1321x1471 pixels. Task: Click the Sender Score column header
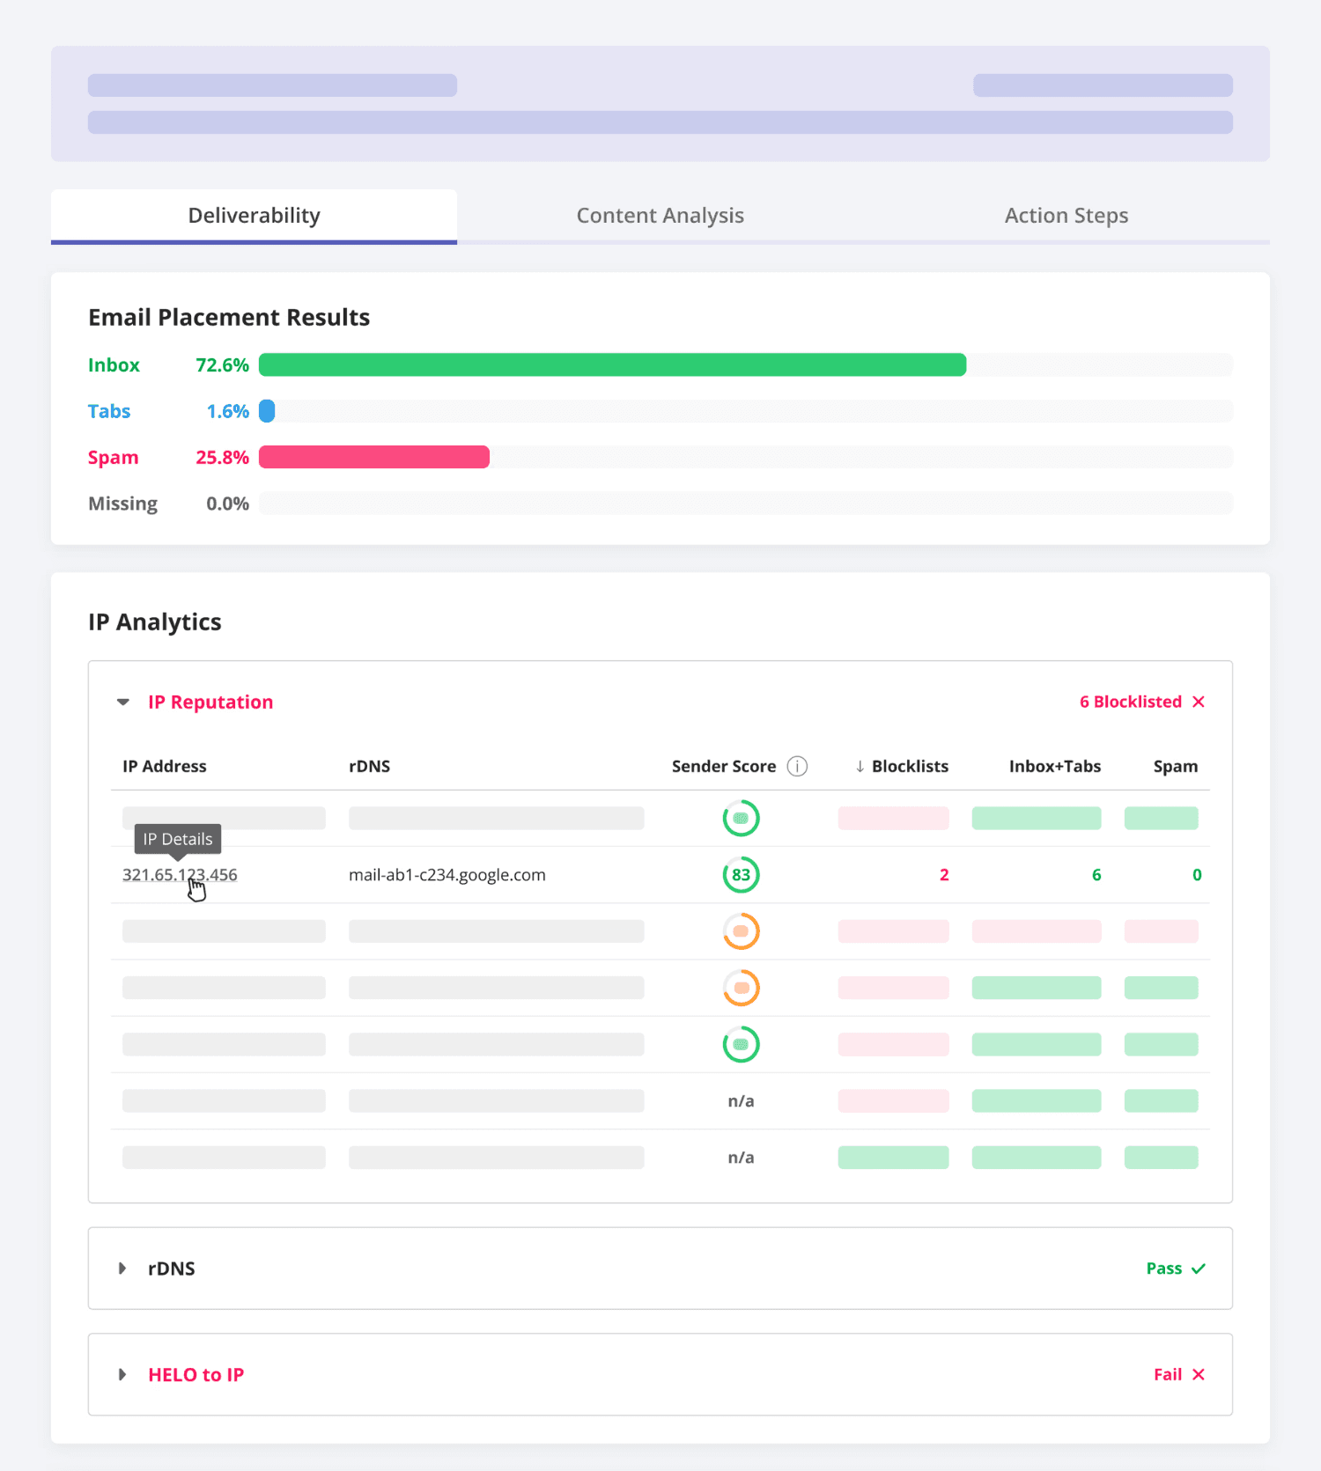[724, 767]
